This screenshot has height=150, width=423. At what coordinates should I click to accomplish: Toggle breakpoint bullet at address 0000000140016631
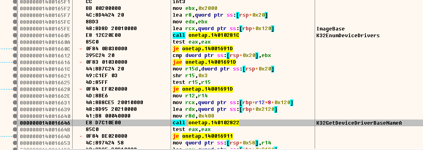(x=15, y=103)
